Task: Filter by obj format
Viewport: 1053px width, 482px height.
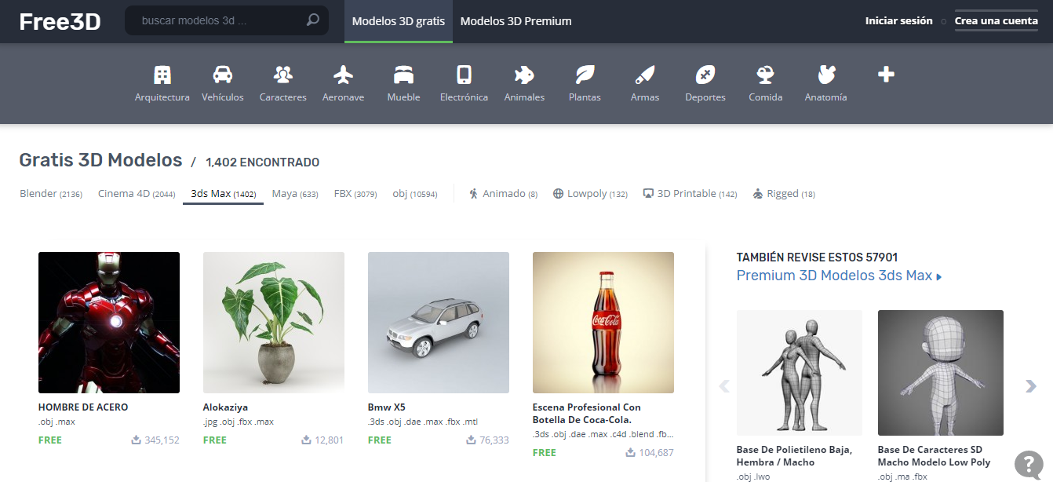Action: [415, 194]
